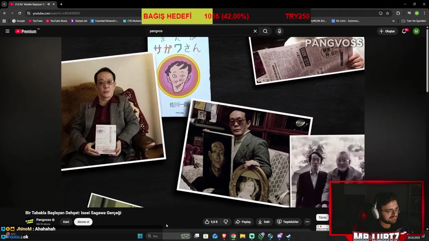Switch to Chrome on taskbar
429x241 pixels.
[233, 236]
